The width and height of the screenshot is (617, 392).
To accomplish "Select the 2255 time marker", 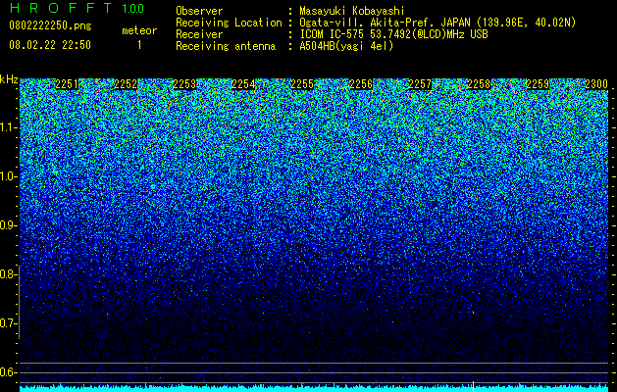I will pos(302,84).
